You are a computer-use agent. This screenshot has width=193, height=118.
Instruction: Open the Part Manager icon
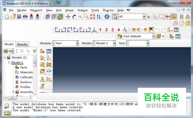49,51
